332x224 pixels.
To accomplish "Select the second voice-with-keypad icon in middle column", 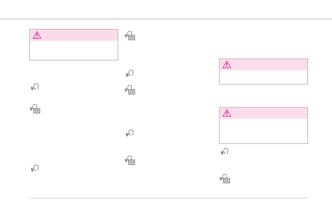I will click(x=130, y=90).
